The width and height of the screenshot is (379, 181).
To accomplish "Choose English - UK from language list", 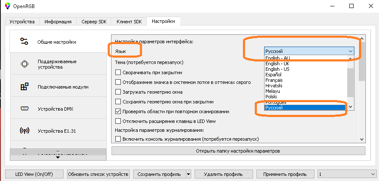I will (x=306, y=64).
